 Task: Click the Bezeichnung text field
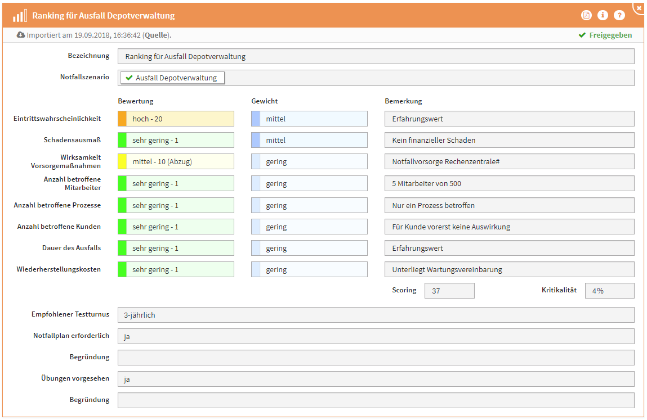coord(376,56)
